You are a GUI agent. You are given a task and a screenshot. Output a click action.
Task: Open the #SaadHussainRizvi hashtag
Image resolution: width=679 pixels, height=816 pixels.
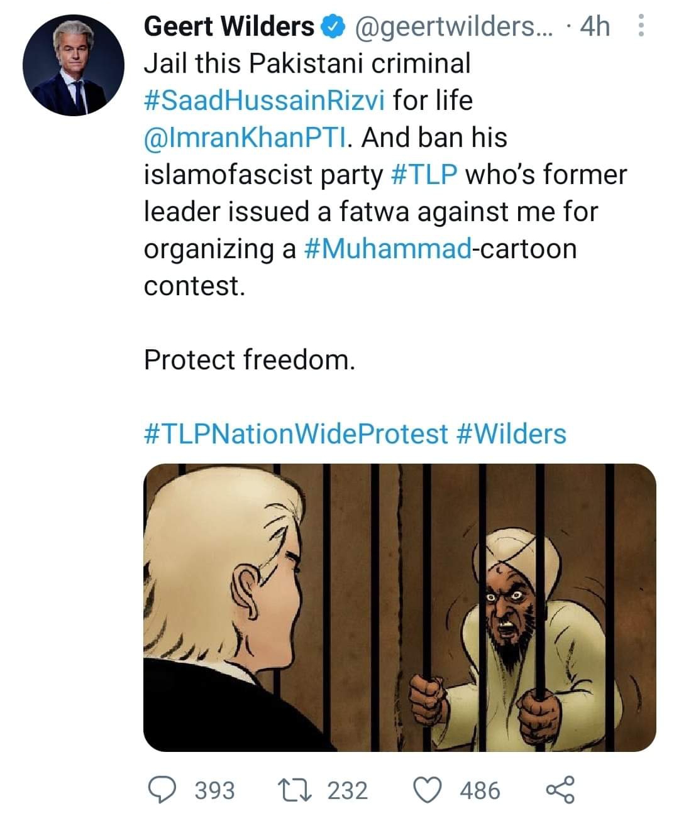[x=264, y=101]
